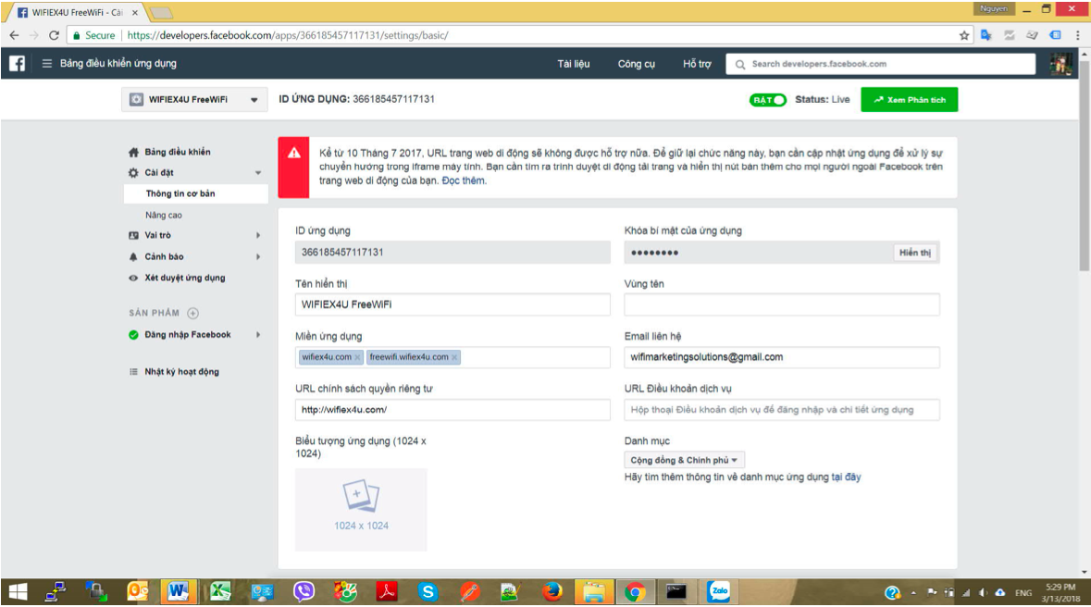Open Xét duyệt ứng dụng in the sidebar
The image size is (1091, 607).
(x=184, y=278)
